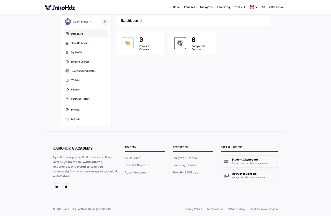Open the Student Dashboard portal card

pyautogui.click(x=249, y=161)
